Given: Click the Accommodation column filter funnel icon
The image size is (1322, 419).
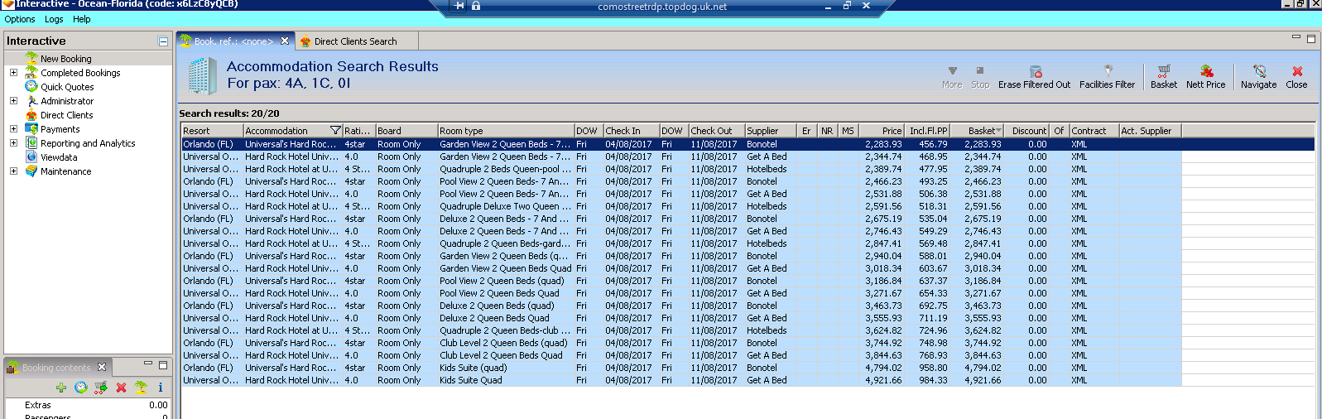Looking at the screenshot, I should (335, 131).
